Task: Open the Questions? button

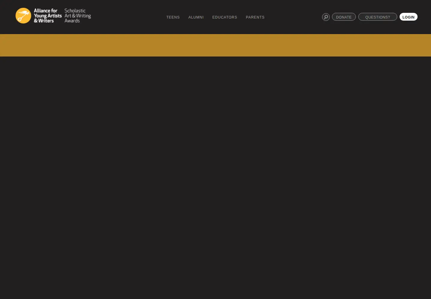Action: pos(378,17)
